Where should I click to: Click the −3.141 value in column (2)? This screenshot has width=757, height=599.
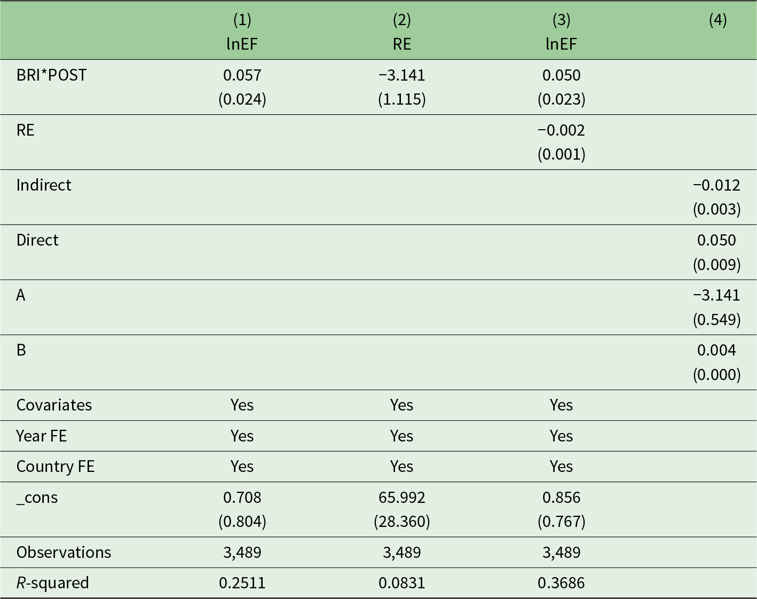(401, 75)
